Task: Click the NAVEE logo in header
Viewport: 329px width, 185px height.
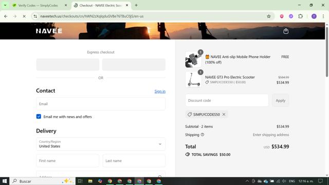Action: (49, 31)
